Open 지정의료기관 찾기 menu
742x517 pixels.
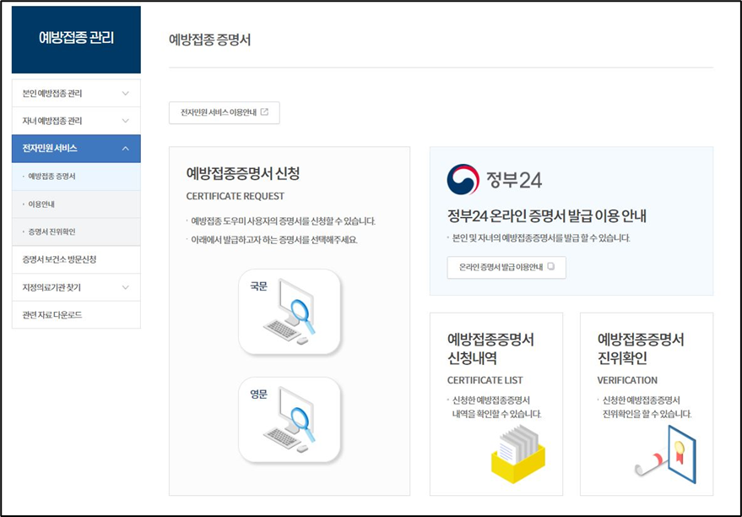click(76, 287)
